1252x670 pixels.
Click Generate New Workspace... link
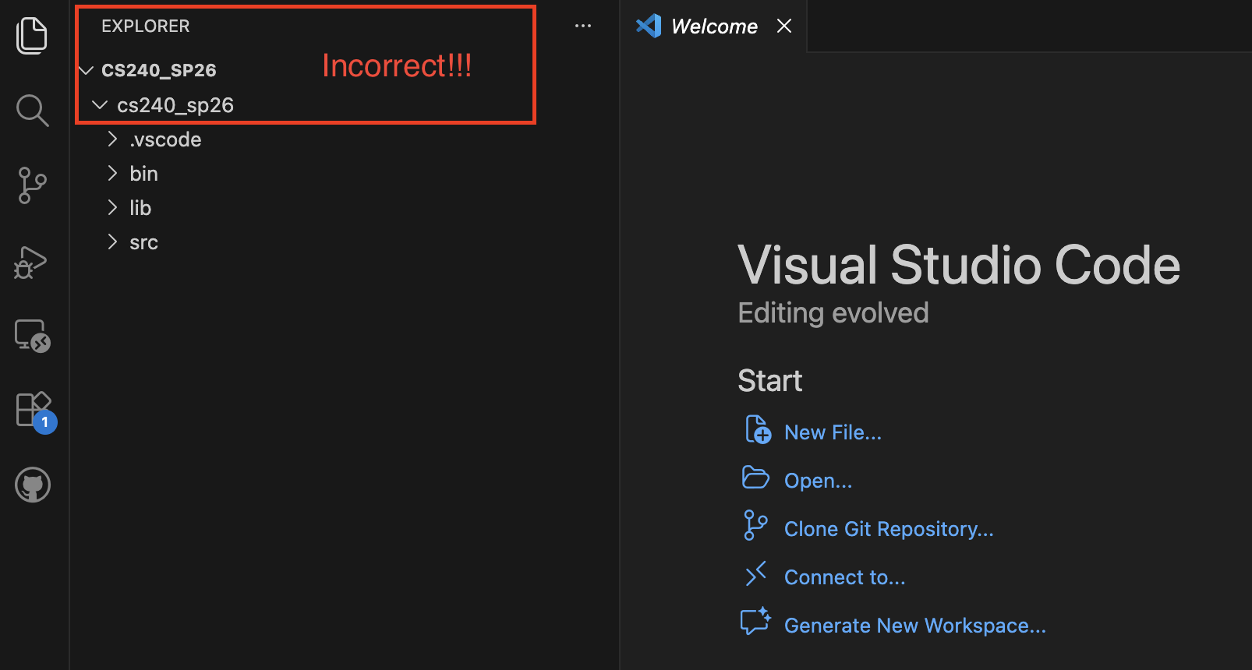tap(914, 626)
